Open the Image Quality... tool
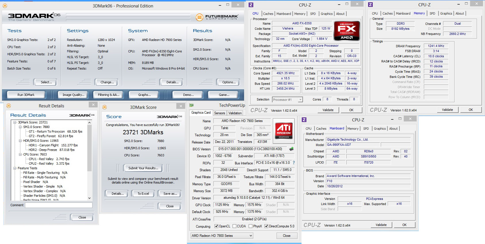485x244 pixels. coord(74,95)
